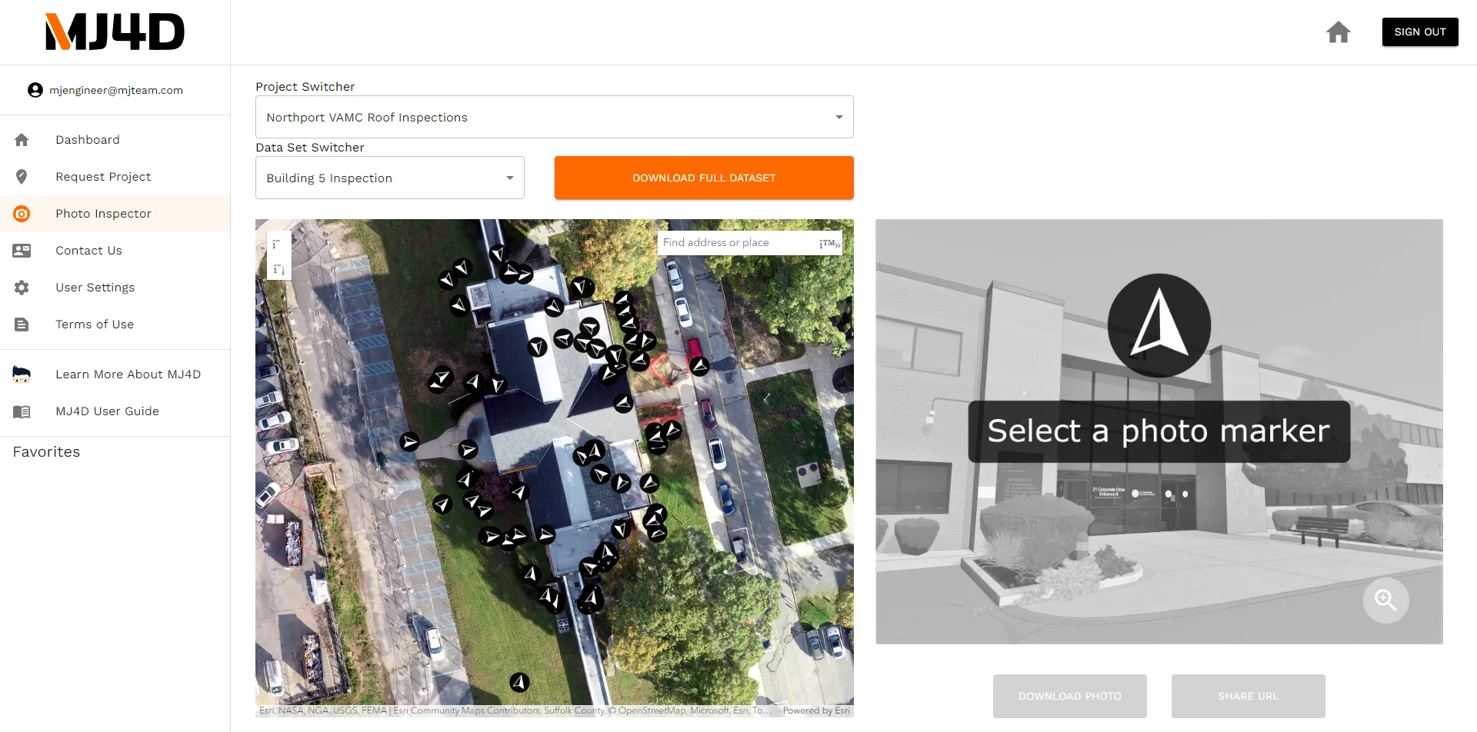Click the Powered by Esri link
Viewport: 1477px width, 732px height.
click(816, 710)
